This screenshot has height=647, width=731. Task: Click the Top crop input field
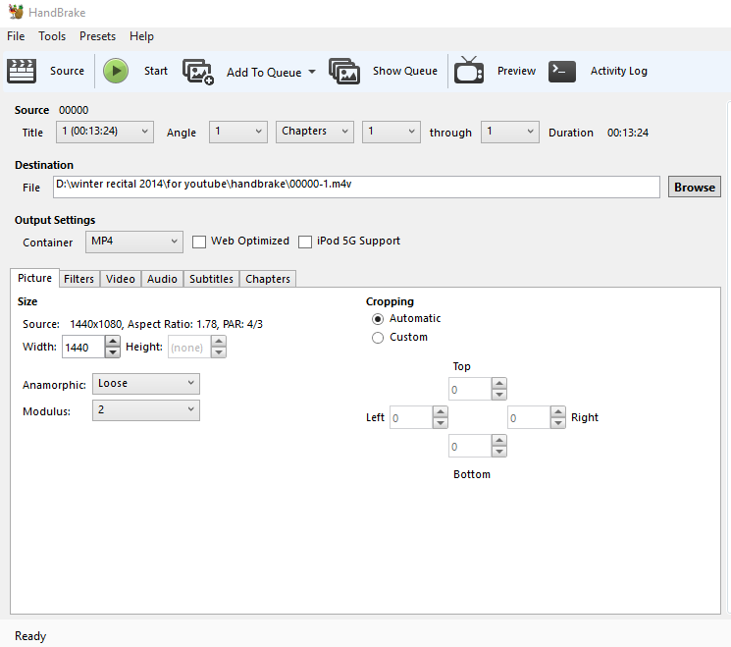[x=470, y=389]
